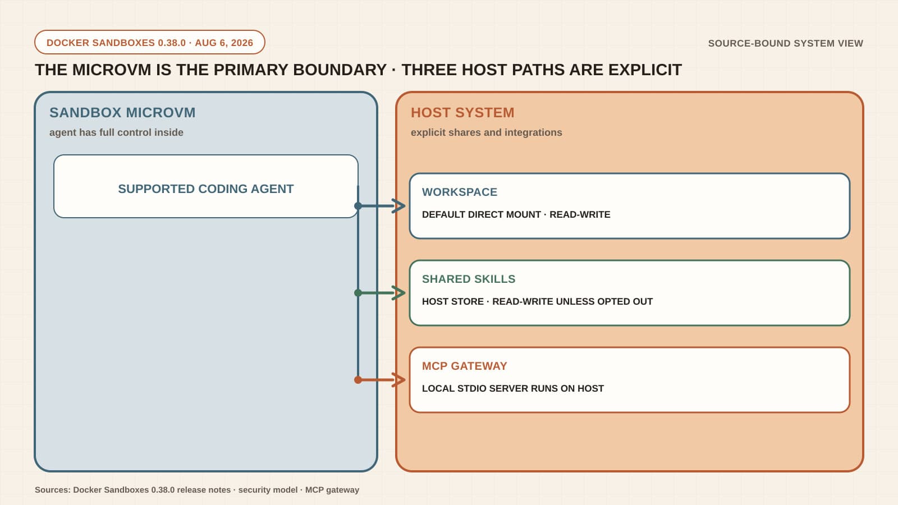Click 'DEFAULT DIRECT MOUNT · READ-WRITE' text
The width and height of the screenshot is (898, 505).
coord(516,214)
